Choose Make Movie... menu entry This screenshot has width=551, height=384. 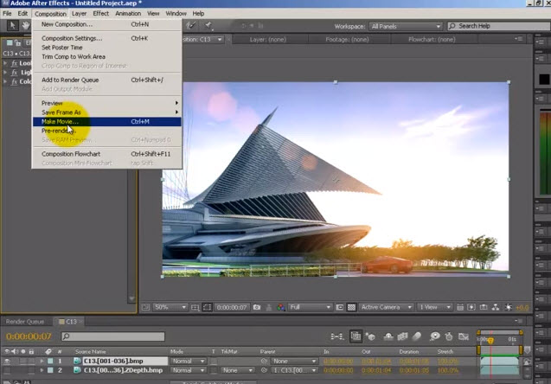(x=107, y=122)
